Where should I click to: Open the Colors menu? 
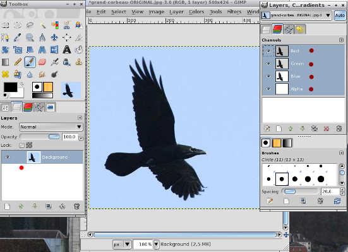(x=196, y=12)
